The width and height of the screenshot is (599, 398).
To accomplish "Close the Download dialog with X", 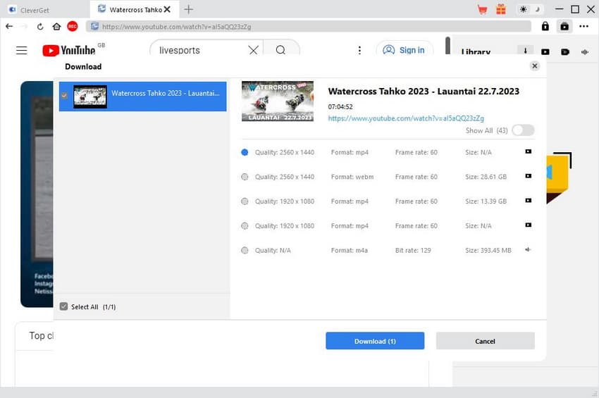I will [535, 66].
